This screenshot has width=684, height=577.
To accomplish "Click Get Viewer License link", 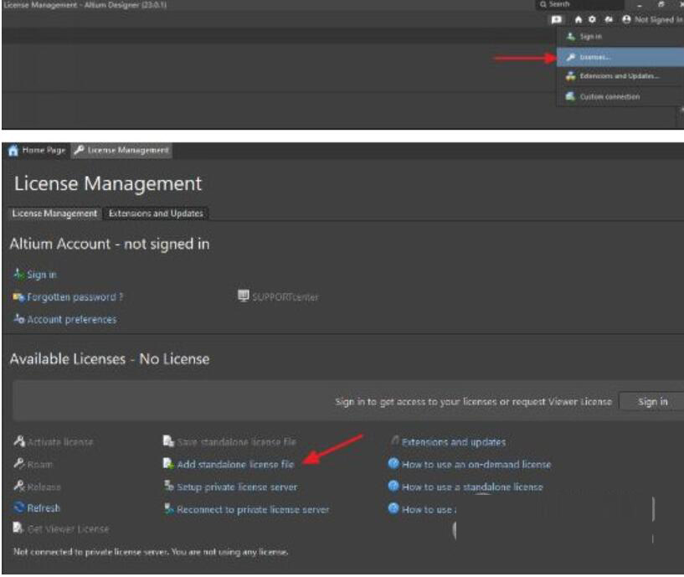I will click(x=68, y=529).
